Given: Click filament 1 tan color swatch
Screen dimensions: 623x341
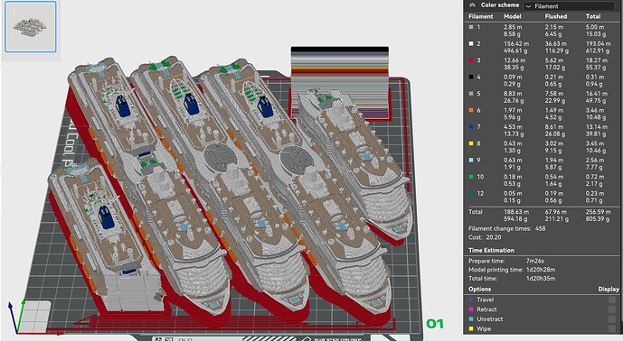Looking at the screenshot, I should 471,27.
